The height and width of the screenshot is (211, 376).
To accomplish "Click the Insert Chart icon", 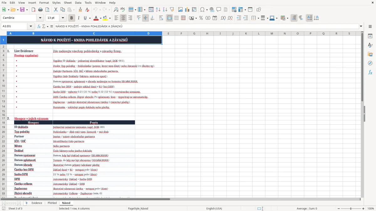I will click(x=187, y=10).
